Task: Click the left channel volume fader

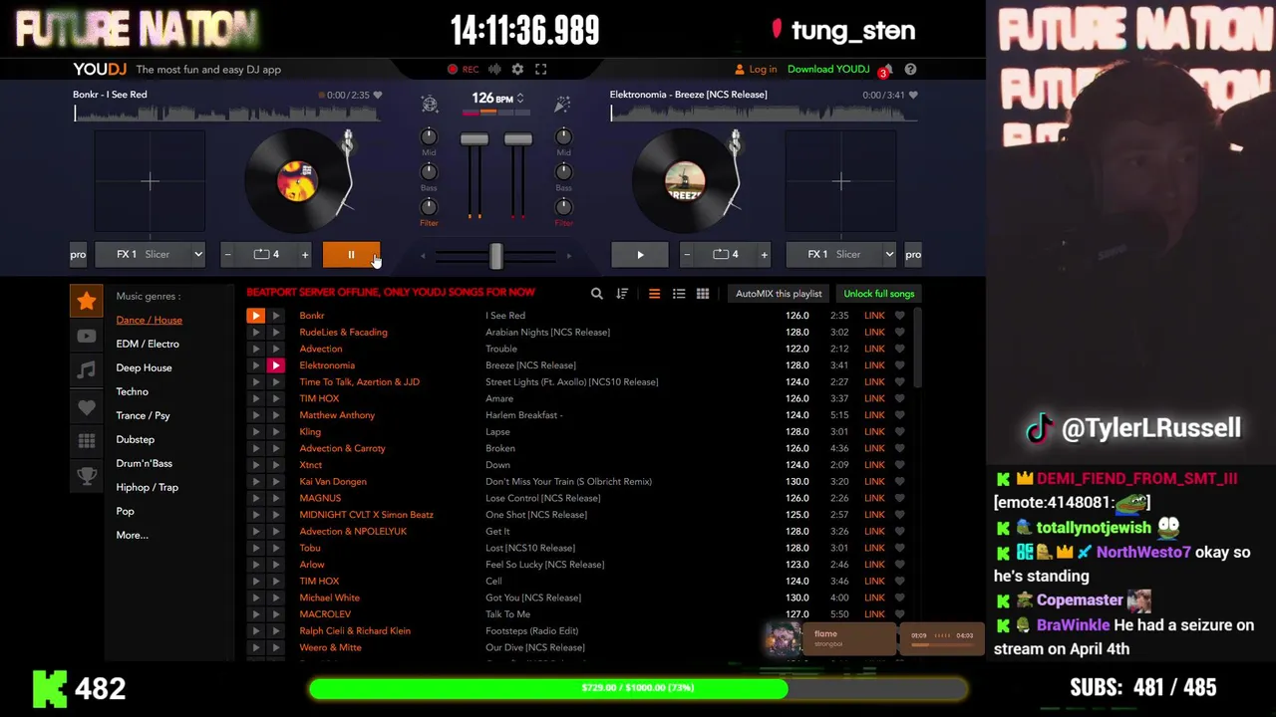Action: point(475,139)
